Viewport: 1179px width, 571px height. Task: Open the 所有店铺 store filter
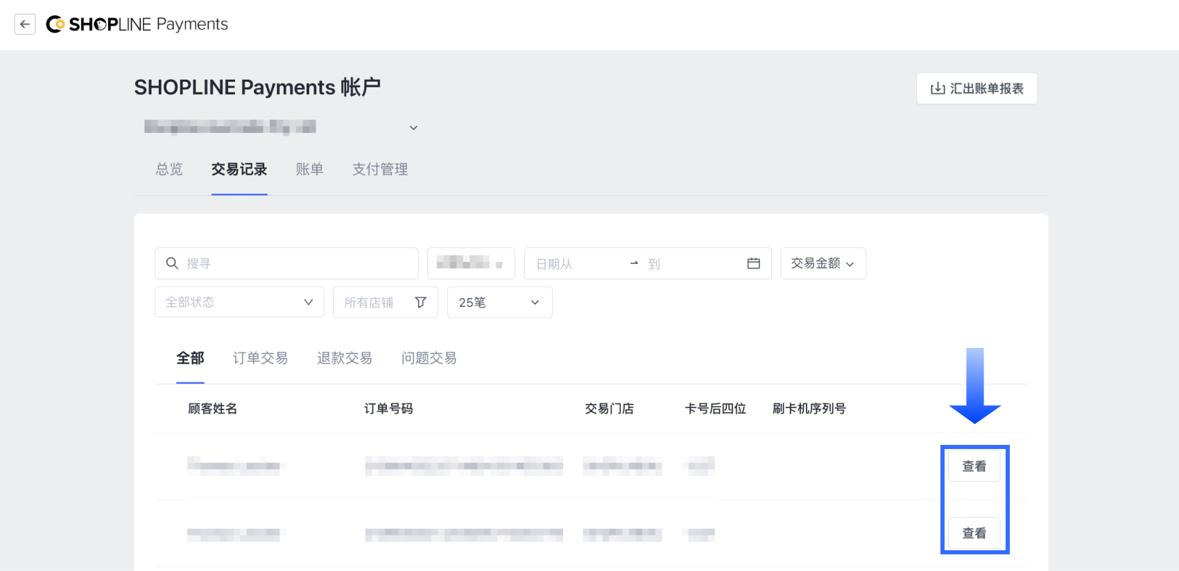pyautogui.click(x=386, y=302)
